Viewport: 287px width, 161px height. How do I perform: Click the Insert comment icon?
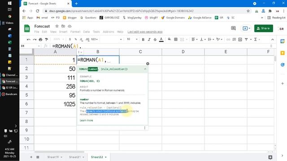[234, 39]
